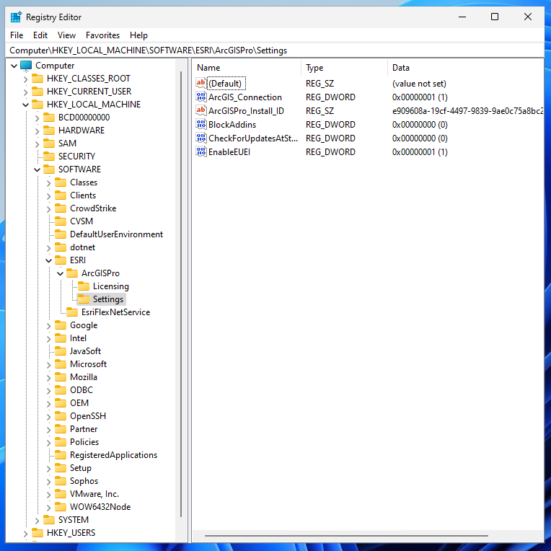Collapse the Computer root node
The image size is (551, 551).
click(x=14, y=66)
